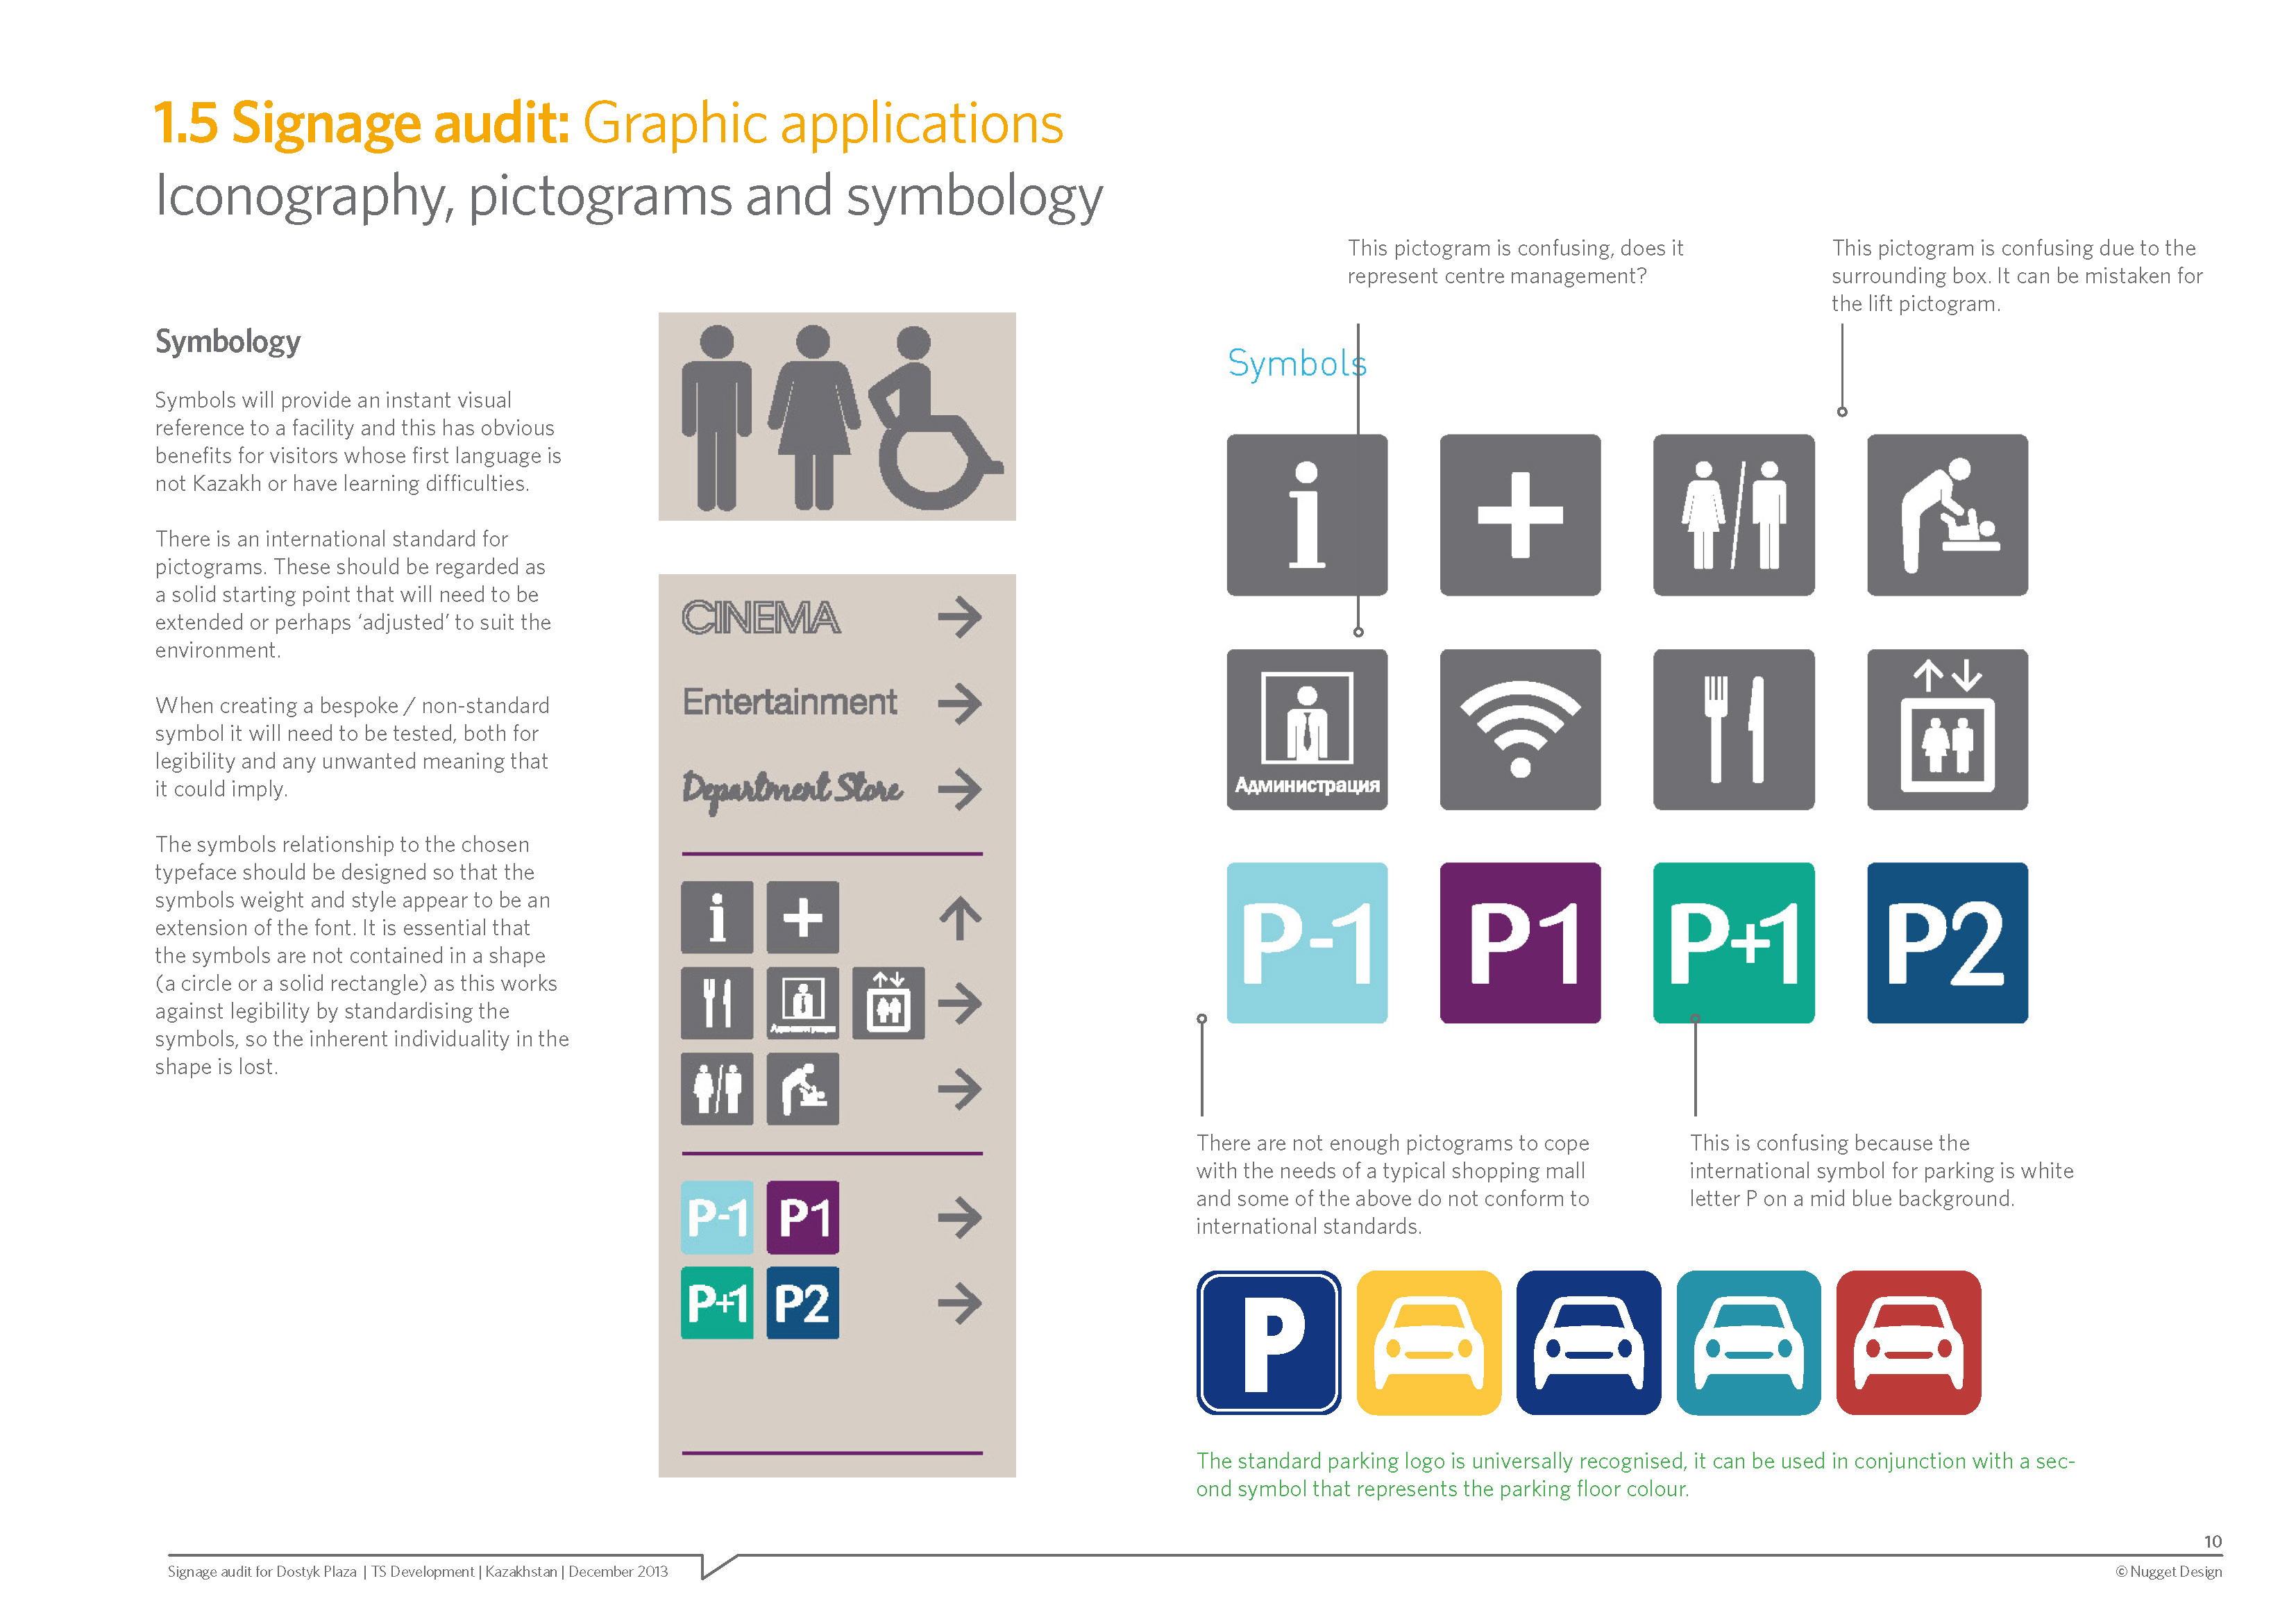Click the arrow next to Department Store
Image resolution: width=2296 pixels, height=1624 pixels.
click(x=959, y=789)
